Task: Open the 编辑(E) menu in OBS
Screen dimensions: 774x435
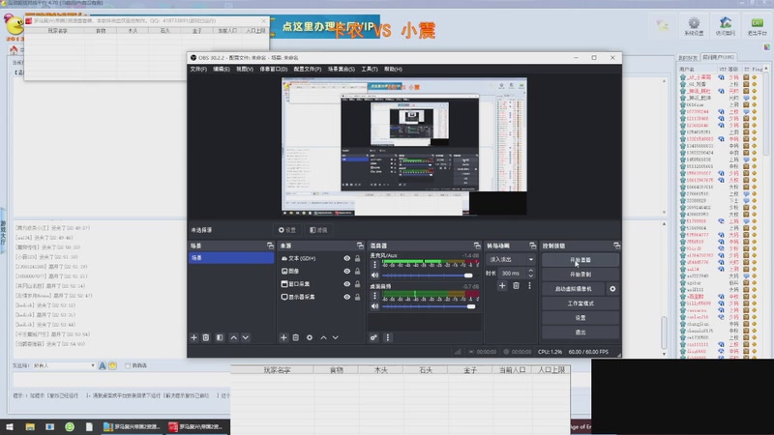Action: click(222, 69)
